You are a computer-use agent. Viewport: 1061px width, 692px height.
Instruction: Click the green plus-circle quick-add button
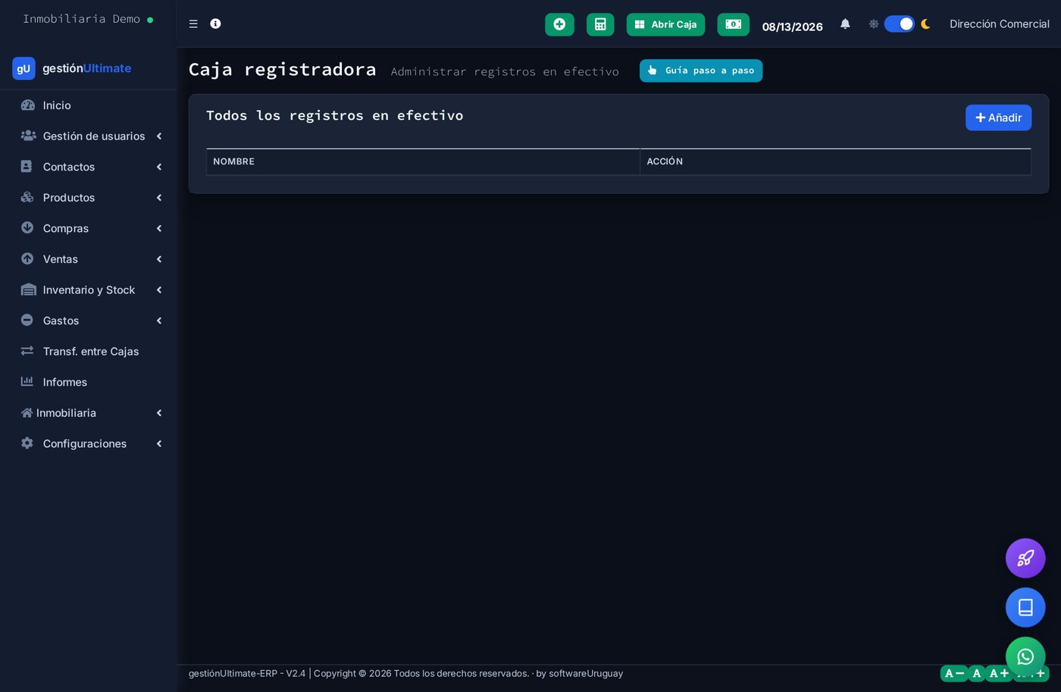point(559,24)
